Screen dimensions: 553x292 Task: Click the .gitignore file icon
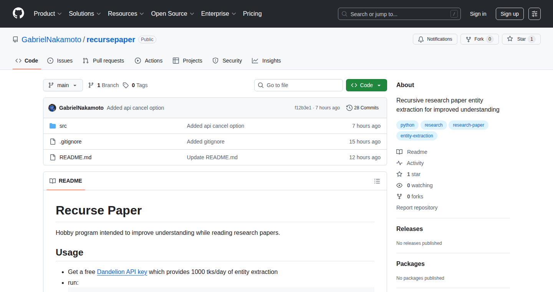53,142
